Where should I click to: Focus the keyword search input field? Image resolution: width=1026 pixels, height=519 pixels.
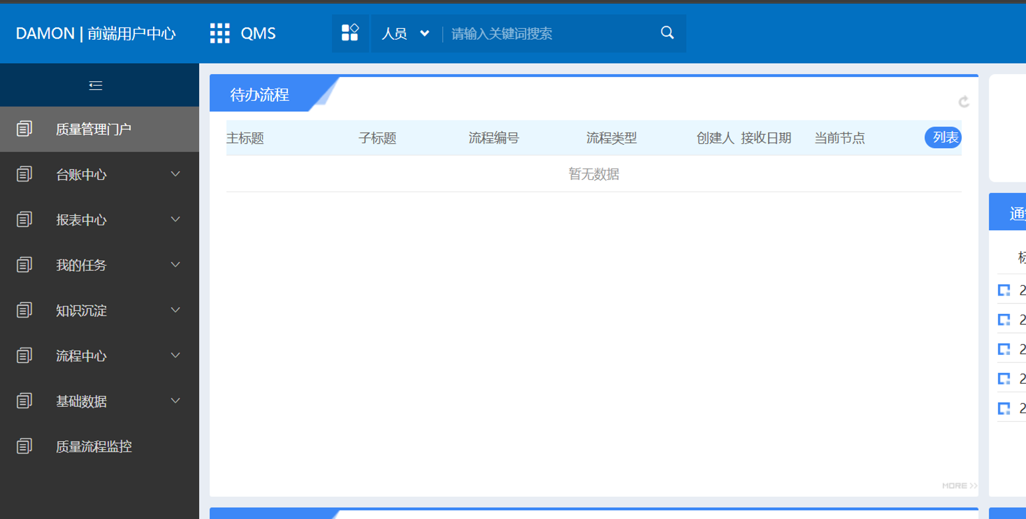548,34
